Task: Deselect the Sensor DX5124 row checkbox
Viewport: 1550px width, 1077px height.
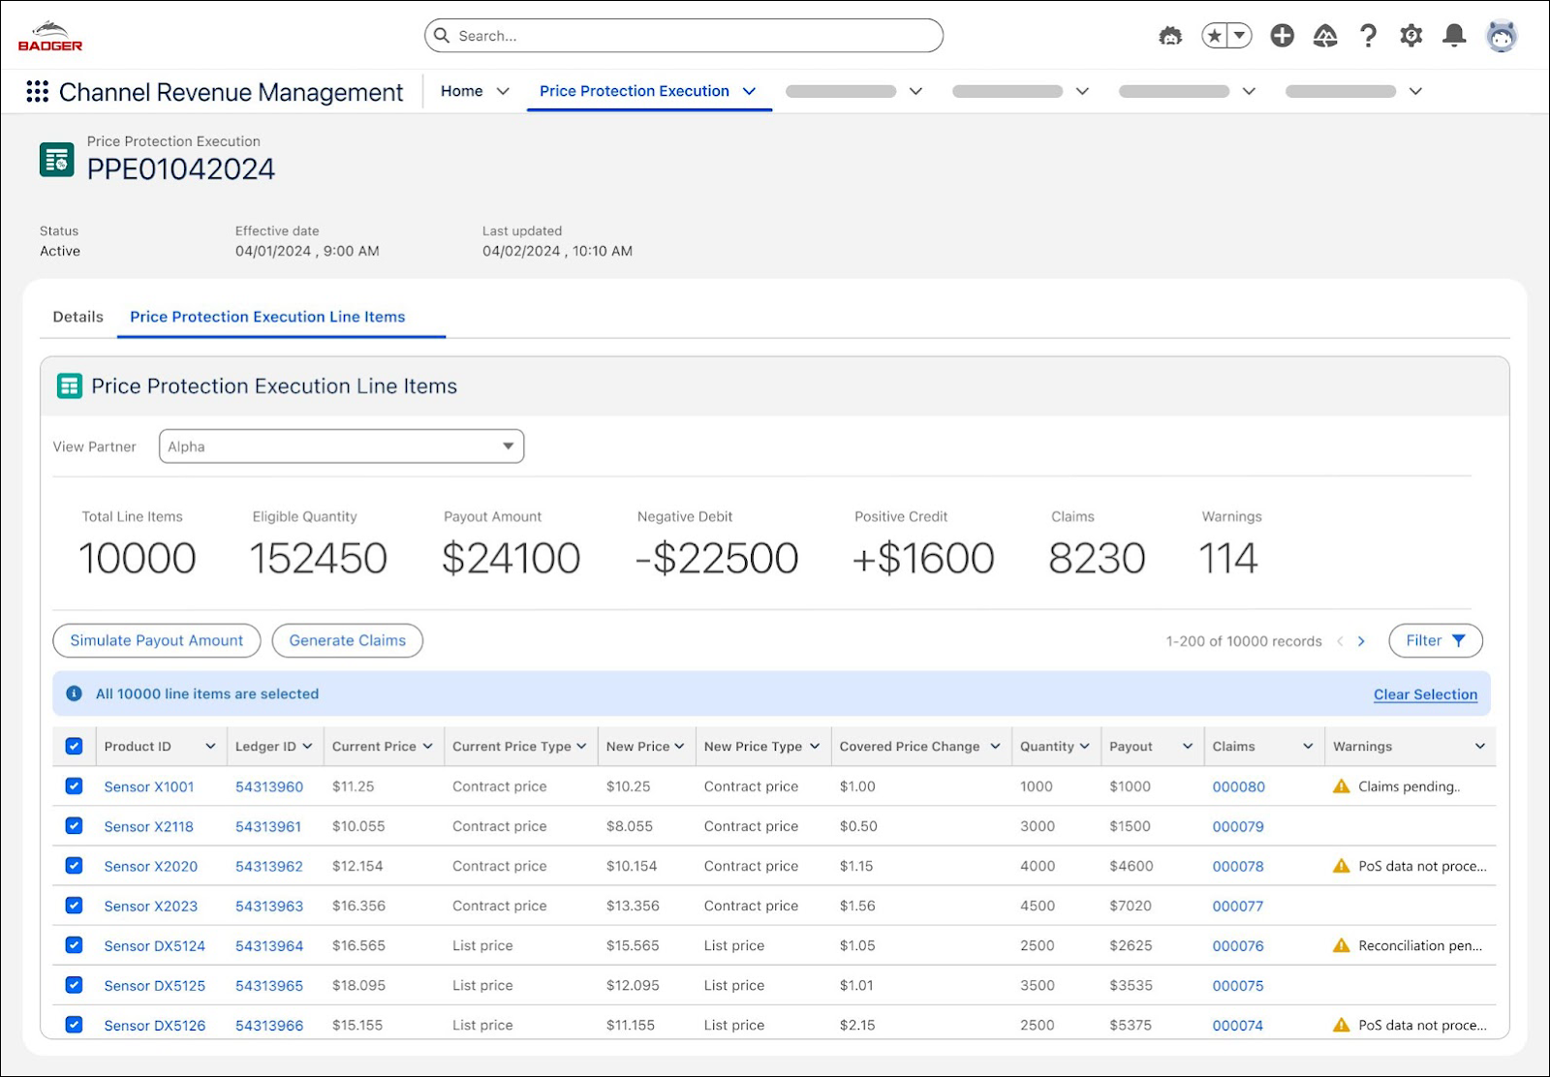Action: (74, 945)
